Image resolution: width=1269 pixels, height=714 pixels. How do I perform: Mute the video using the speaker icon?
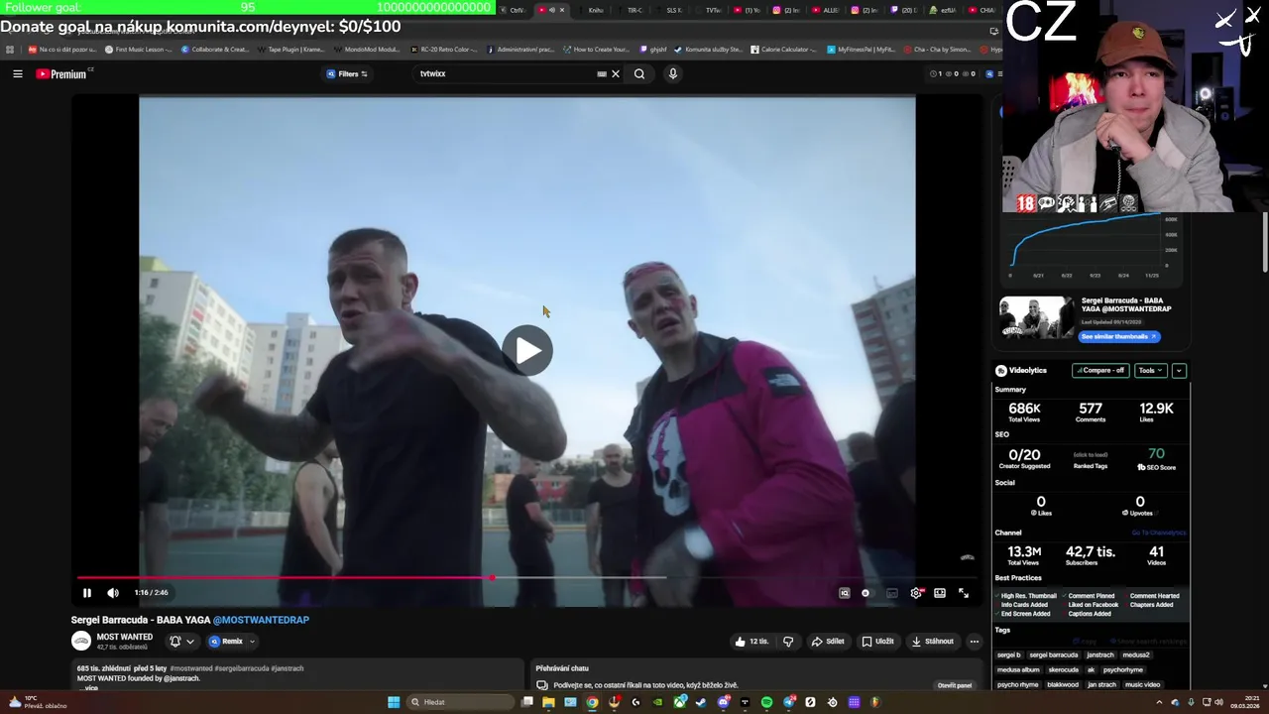click(113, 593)
